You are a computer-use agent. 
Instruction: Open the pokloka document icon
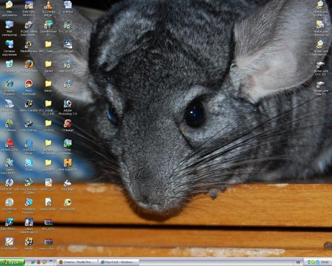68,7
